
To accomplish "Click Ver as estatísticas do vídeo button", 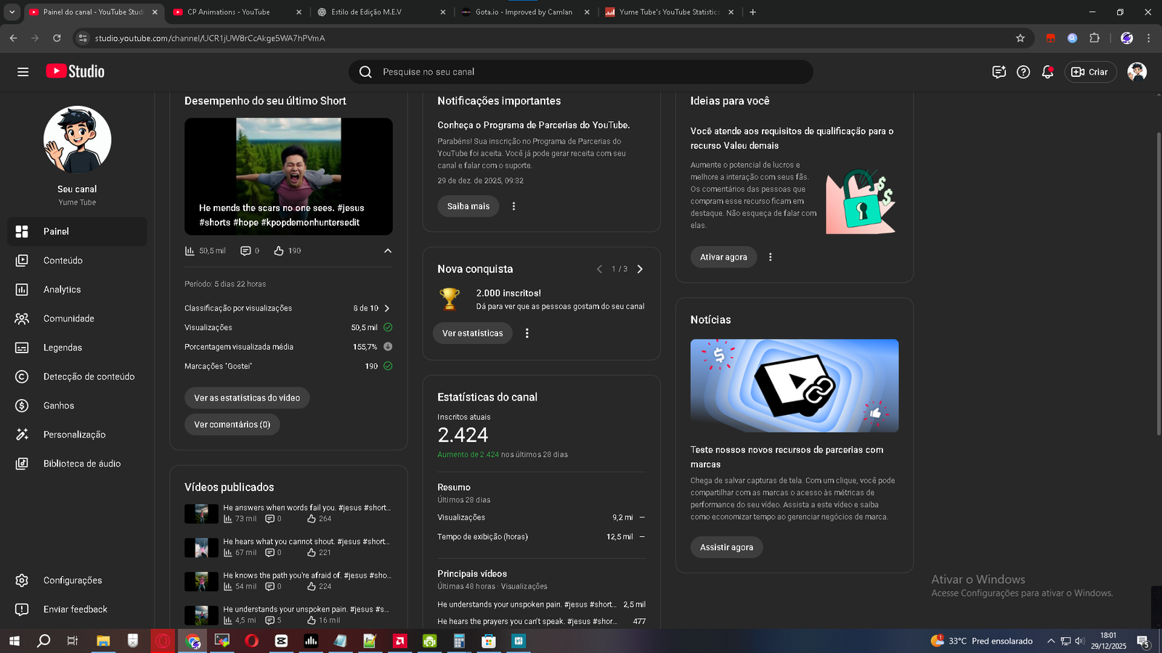I will point(247,398).
